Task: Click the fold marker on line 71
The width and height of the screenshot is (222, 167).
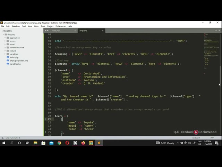Action: pos(45,119)
